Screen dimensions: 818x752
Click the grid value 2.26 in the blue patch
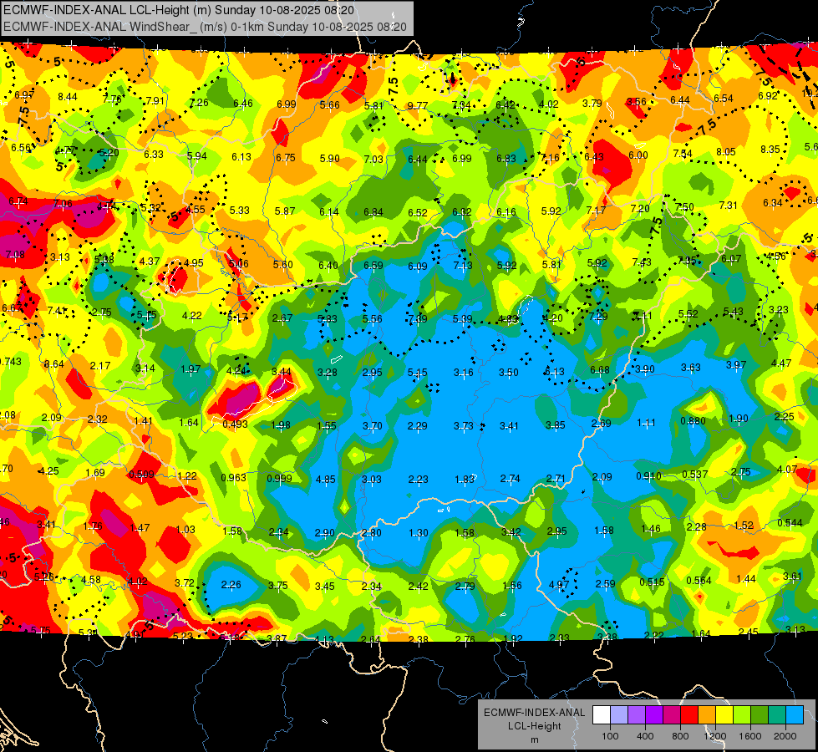click(231, 585)
